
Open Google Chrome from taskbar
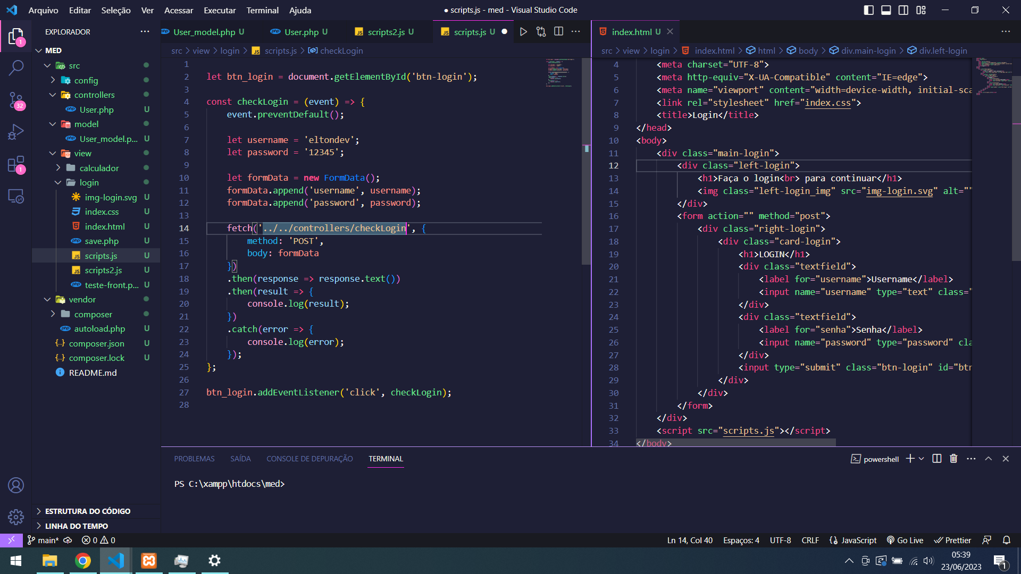[x=82, y=561]
